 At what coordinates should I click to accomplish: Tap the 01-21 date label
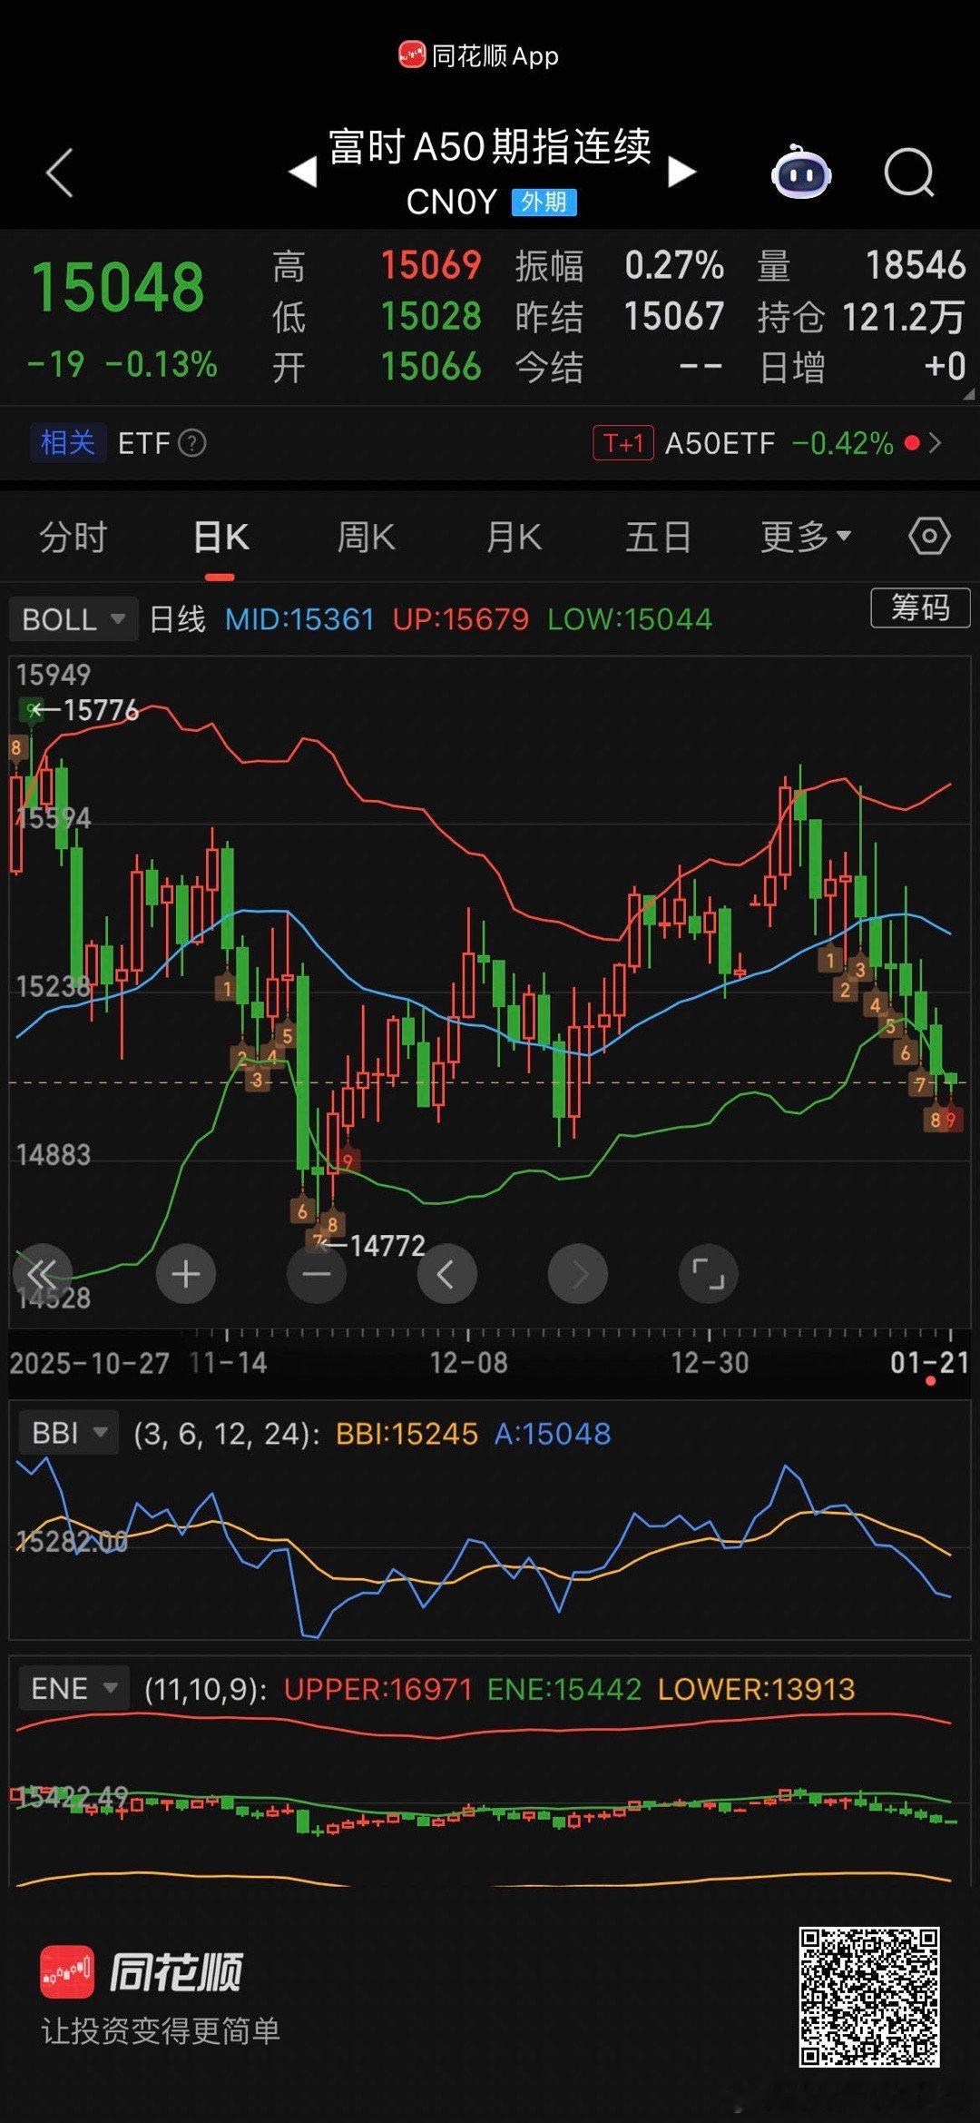point(929,1362)
